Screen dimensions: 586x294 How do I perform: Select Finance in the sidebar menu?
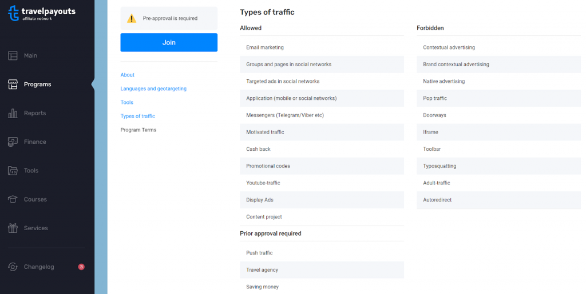pyautogui.click(x=35, y=142)
